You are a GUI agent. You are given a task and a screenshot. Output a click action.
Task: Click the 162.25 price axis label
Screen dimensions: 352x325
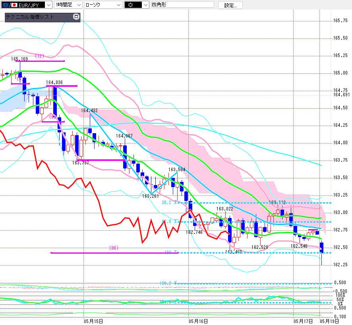click(340, 265)
